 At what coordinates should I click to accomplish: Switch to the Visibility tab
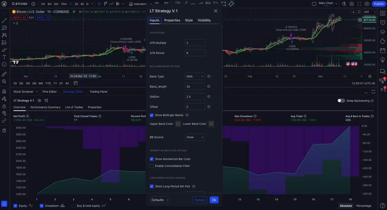(x=204, y=20)
